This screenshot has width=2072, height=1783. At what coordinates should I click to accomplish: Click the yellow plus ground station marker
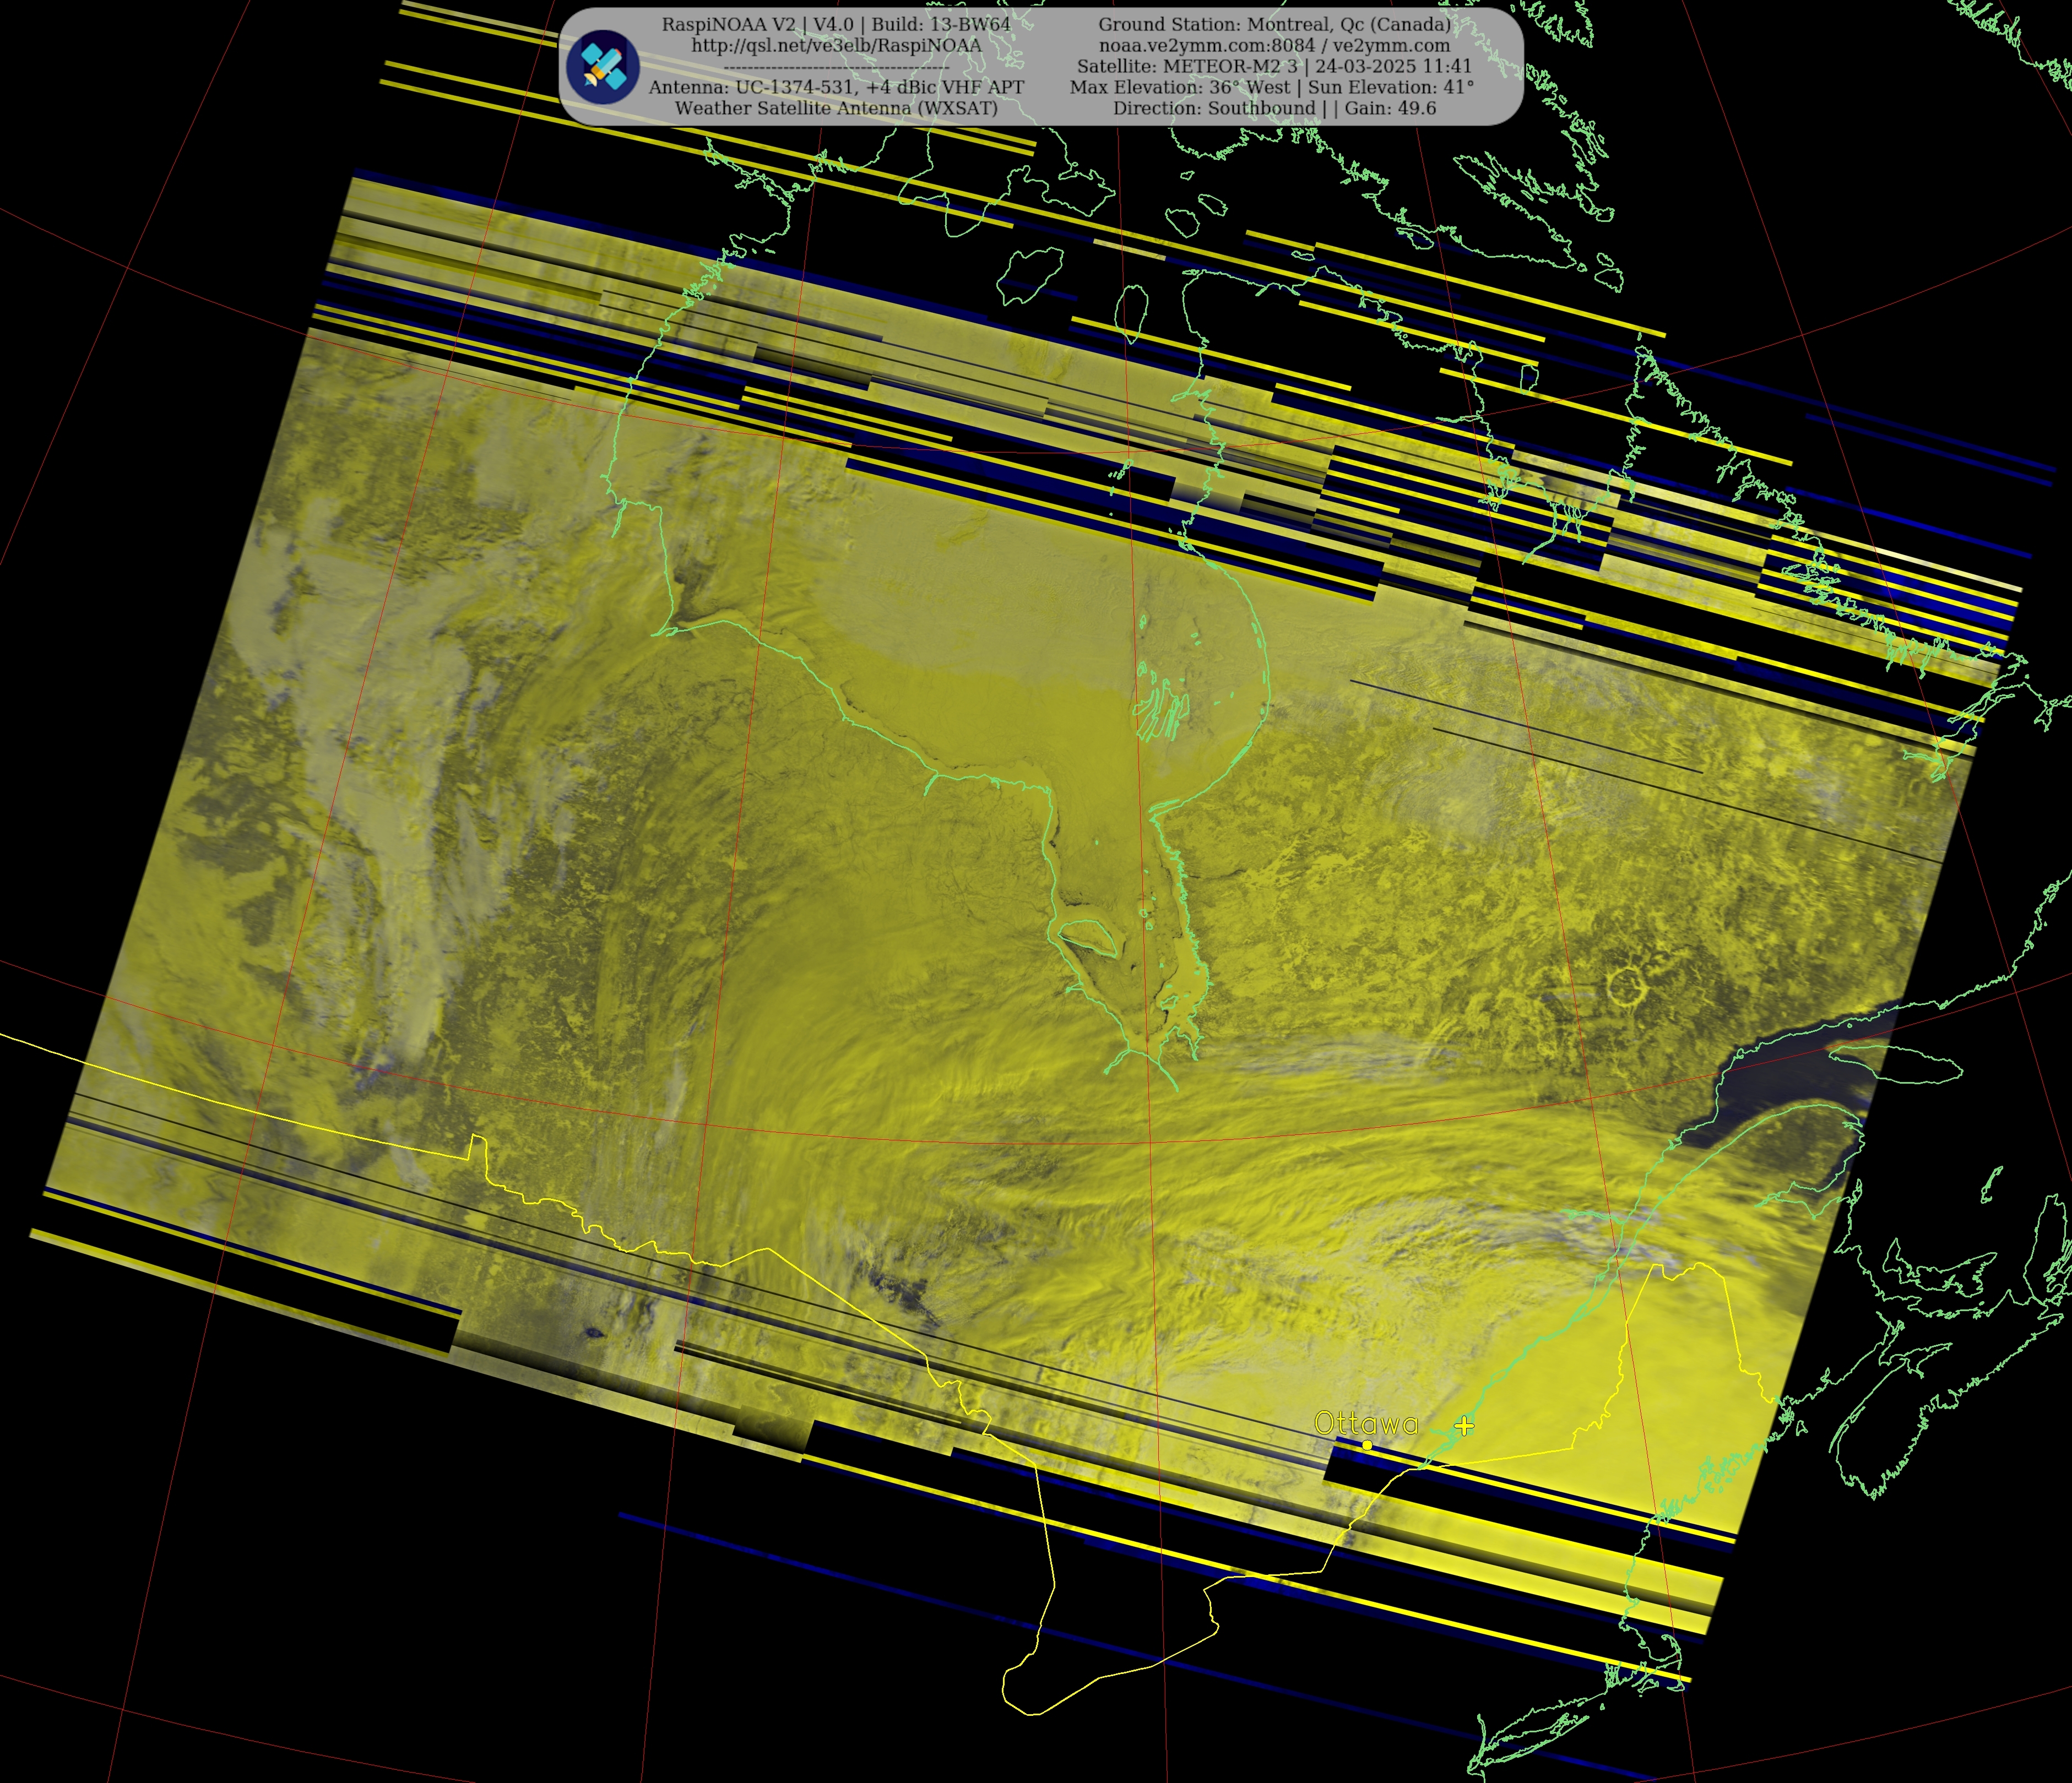(x=1463, y=1425)
